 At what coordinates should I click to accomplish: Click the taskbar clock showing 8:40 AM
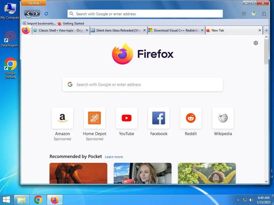[x=264, y=200]
